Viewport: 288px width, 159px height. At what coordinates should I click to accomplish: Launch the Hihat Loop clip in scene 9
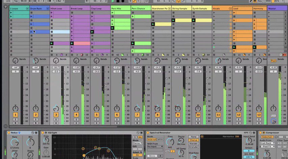click(52, 43)
